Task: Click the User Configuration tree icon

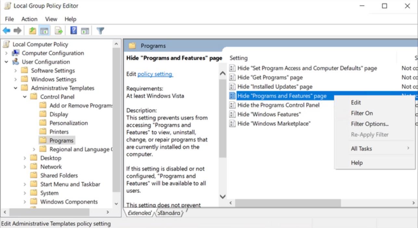Action: coord(16,62)
